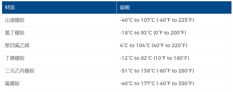Select the 氯丁橡胶 material cell
233x92 pixels.
click(x=59, y=33)
